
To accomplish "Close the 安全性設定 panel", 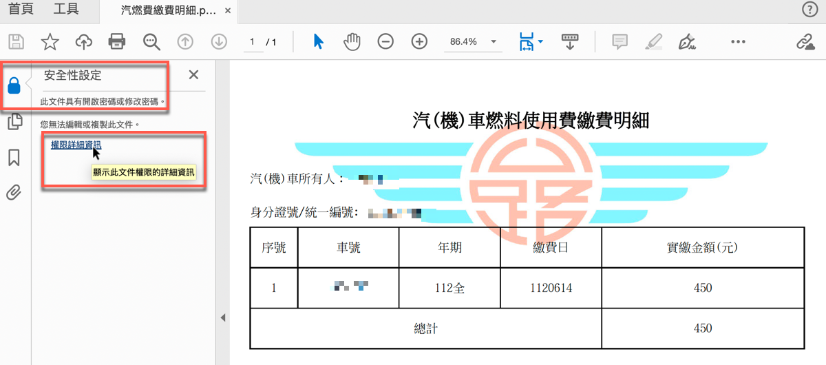I will coord(193,75).
